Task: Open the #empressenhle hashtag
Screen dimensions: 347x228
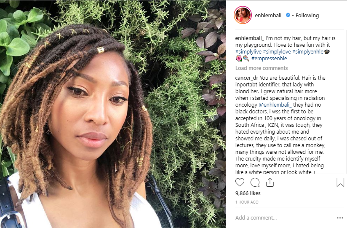Action: (x=269, y=59)
